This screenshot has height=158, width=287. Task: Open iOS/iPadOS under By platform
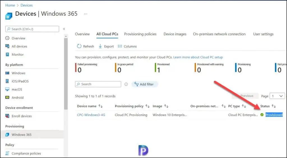click(20, 81)
